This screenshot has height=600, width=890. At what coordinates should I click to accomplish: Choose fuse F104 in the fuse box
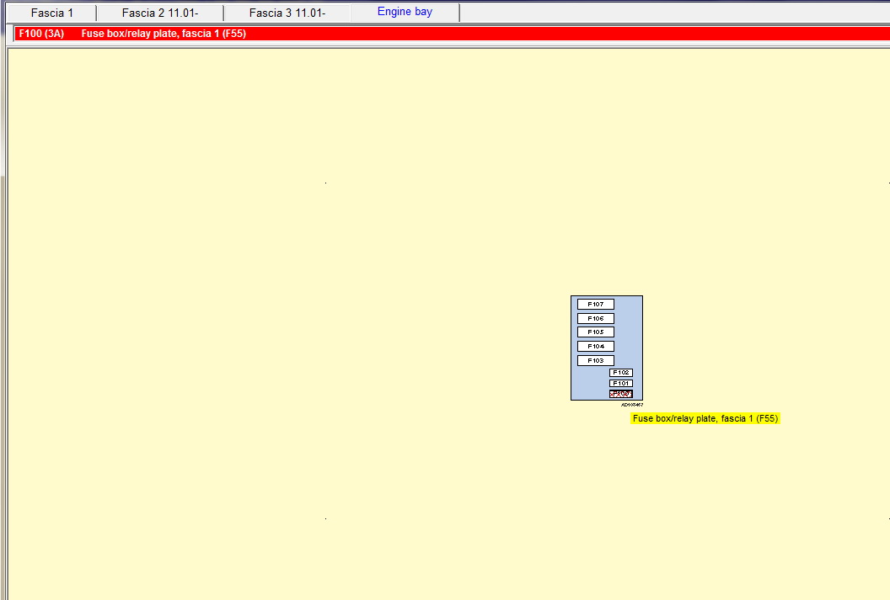(595, 347)
